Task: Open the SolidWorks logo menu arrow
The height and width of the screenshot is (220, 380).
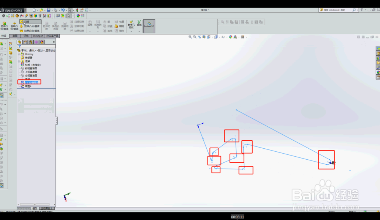Action: click(25, 10)
